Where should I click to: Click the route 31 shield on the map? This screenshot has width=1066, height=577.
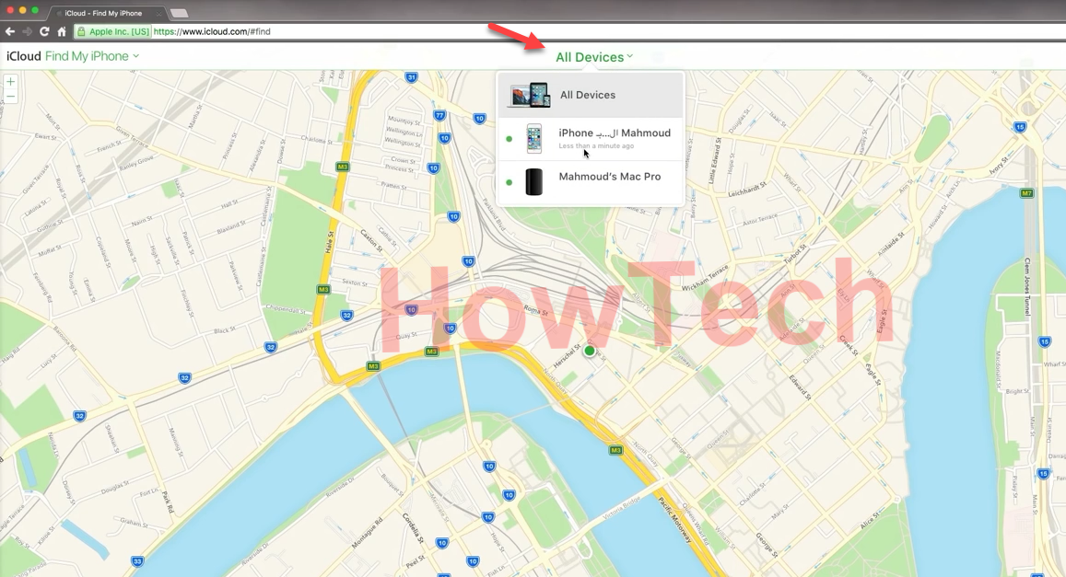(x=411, y=77)
